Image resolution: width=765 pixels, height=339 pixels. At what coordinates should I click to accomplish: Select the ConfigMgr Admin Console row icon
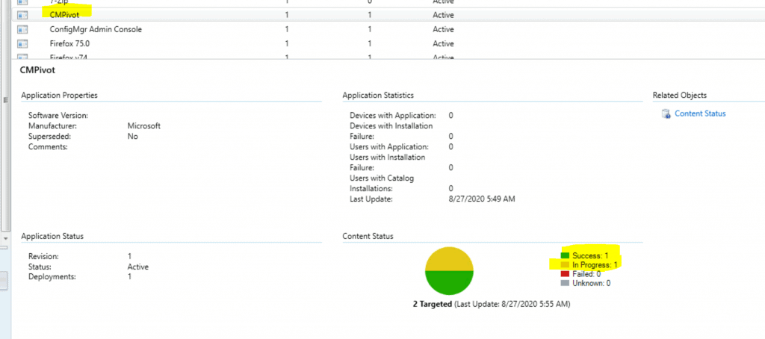pos(22,29)
